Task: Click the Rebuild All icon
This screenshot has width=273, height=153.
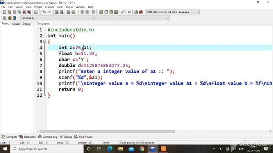Action: [x=116, y=12]
